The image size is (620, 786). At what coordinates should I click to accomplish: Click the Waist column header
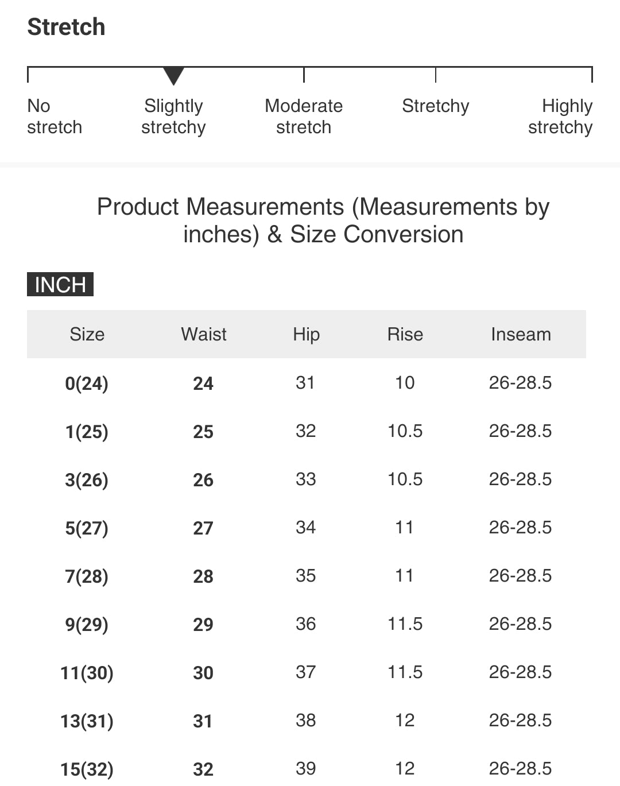[204, 334]
